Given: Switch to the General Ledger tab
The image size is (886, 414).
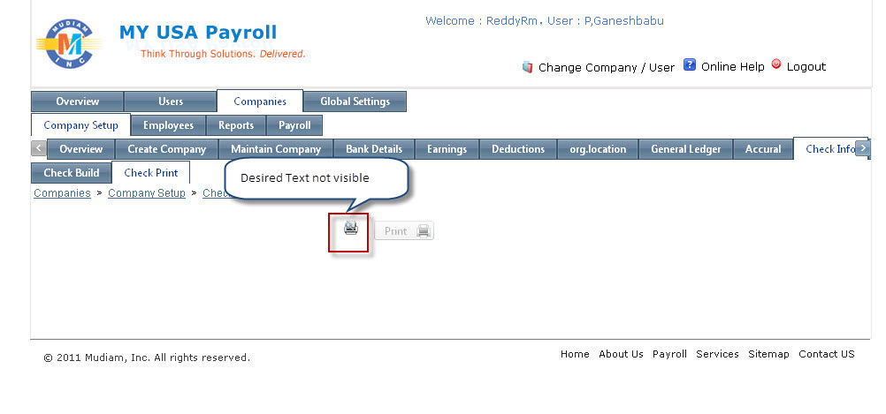Looking at the screenshot, I should 686,149.
